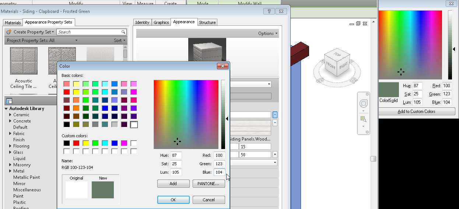Choose the cyan swatch in Custom colors

tap(105, 143)
